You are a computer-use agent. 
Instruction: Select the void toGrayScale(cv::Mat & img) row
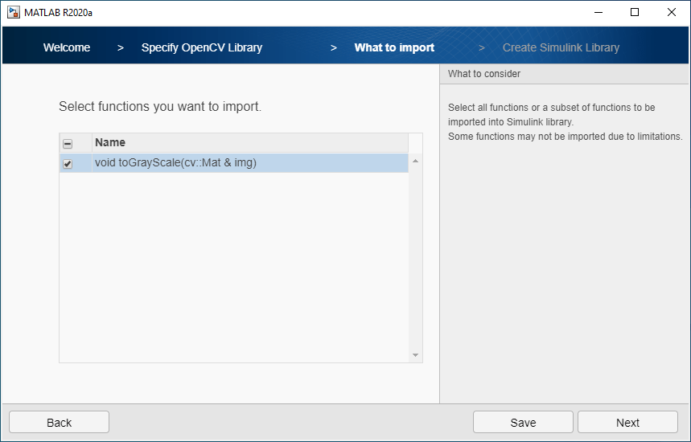point(234,163)
